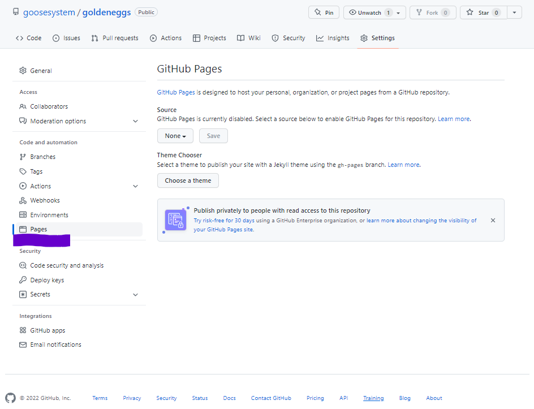Click the Issues circle-dot icon
The height and width of the screenshot is (409, 534).
[56, 38]
